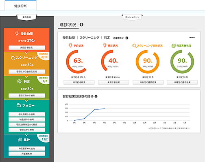Image resolution: width=205 pixels, height=162 pixels.
Task: Click 管理区分自動設定実行 button
Action: click(27, 72)
